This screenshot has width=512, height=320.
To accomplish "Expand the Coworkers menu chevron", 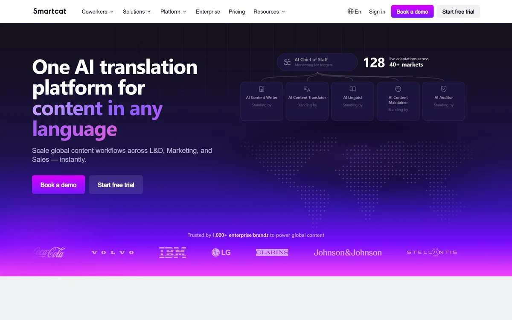I will [112, 12].
